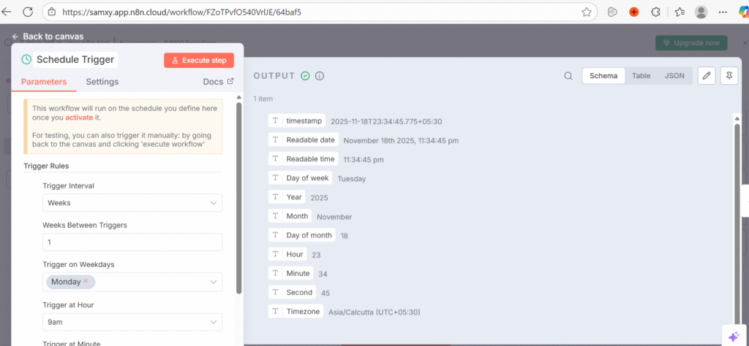Open the browser profile avatar icon
Viewport: 749px width, 346px height.
pyautogui.click(x=701, y=12)
